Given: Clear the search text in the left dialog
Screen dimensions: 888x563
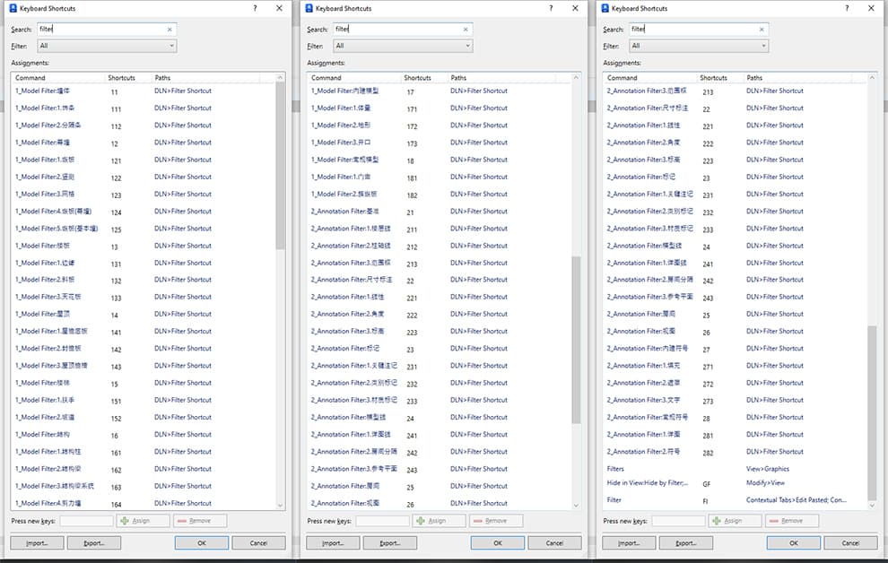Looking at the screenshot, I should coord(170,30).
